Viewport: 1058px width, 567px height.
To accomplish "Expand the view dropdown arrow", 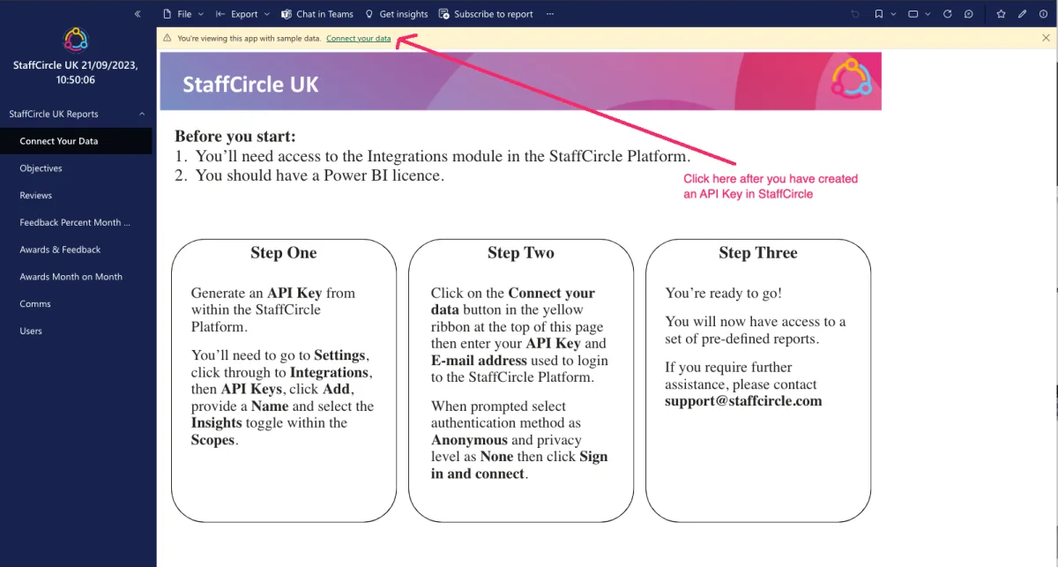I will (928, 14).
